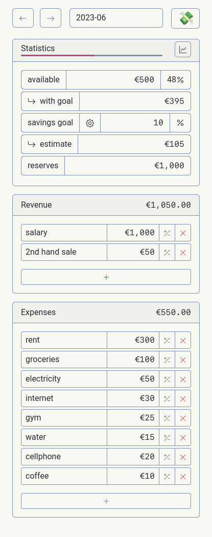Image resolution: width=212 pixels, height=537 pixels.
Task: Edit the groceries amount field
Action: click(x=133, y=360)
